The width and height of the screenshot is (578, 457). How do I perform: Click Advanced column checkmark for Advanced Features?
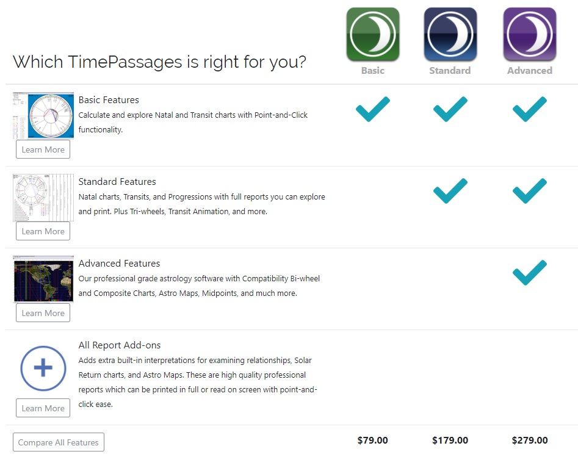coord(529,273)
